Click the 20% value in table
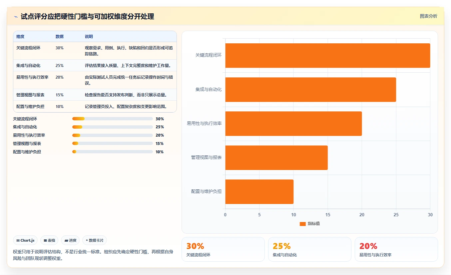 [60, 77]
